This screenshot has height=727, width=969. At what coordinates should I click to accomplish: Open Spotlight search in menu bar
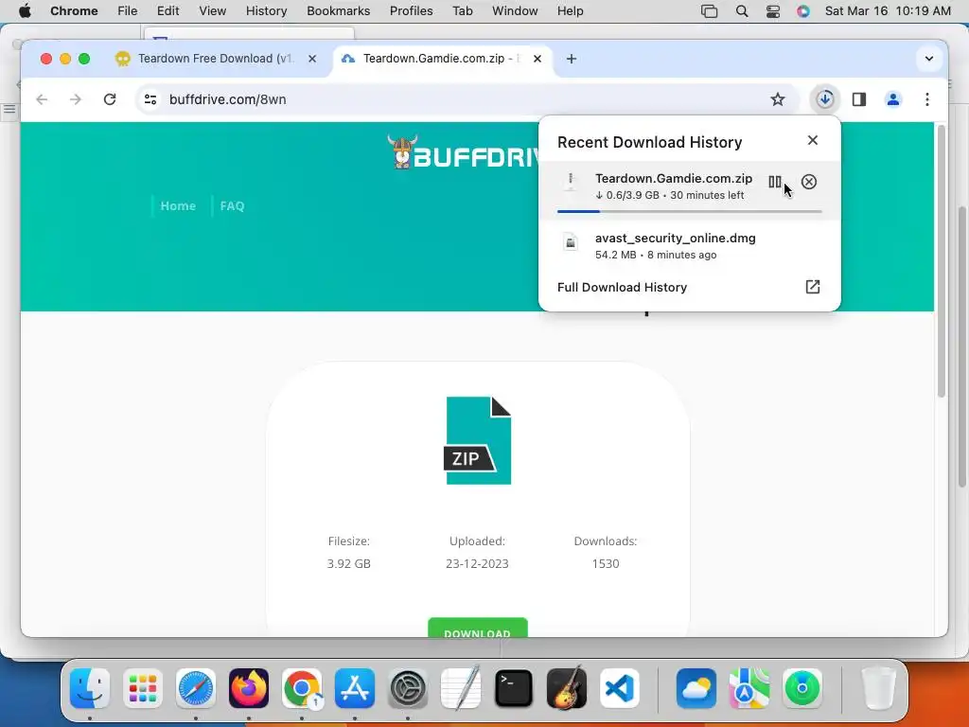pyautogui.click(x=742, y=11)
